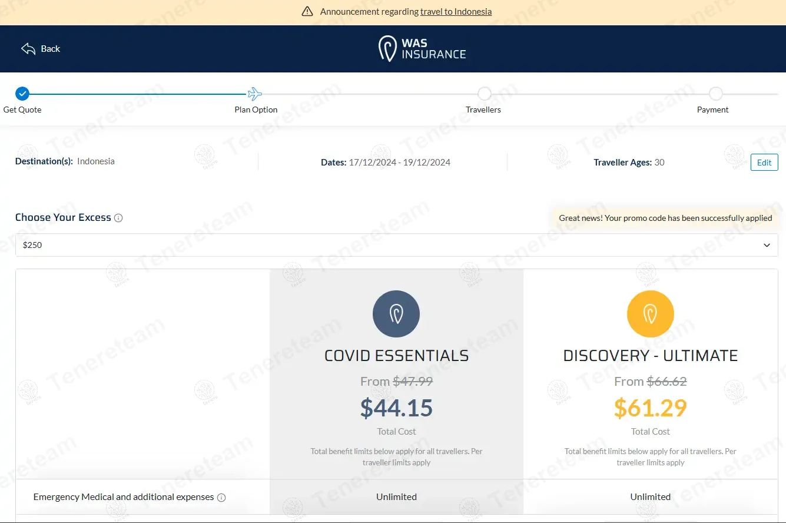Click the Travellers step label
The height and width of the screenshot is (523, 786).
[483, 110]
